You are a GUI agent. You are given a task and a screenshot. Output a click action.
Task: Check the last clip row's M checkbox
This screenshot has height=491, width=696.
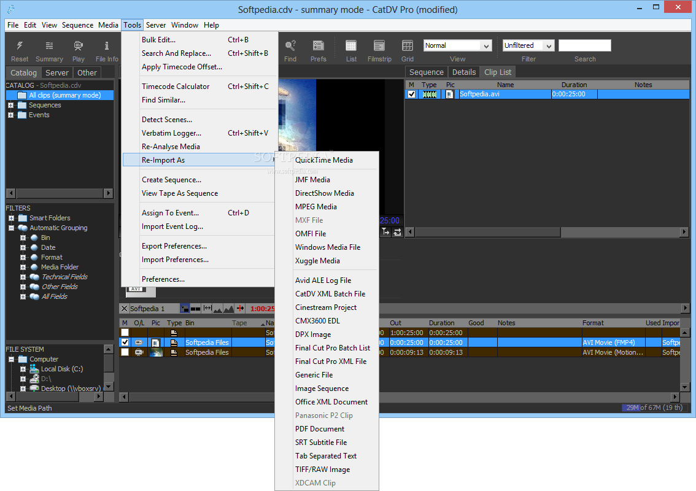click(125, 352)
